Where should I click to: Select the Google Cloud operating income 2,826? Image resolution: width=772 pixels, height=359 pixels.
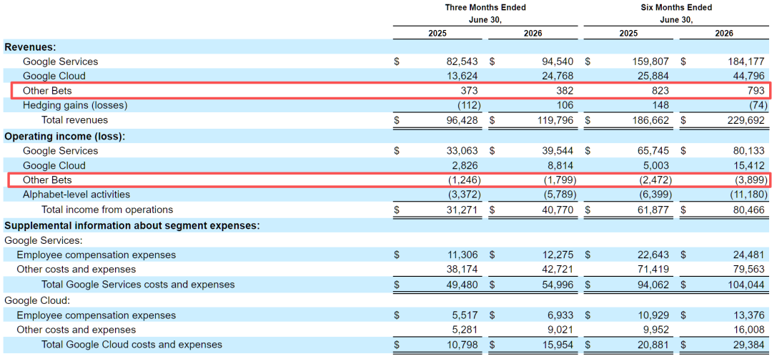[464, 165]
